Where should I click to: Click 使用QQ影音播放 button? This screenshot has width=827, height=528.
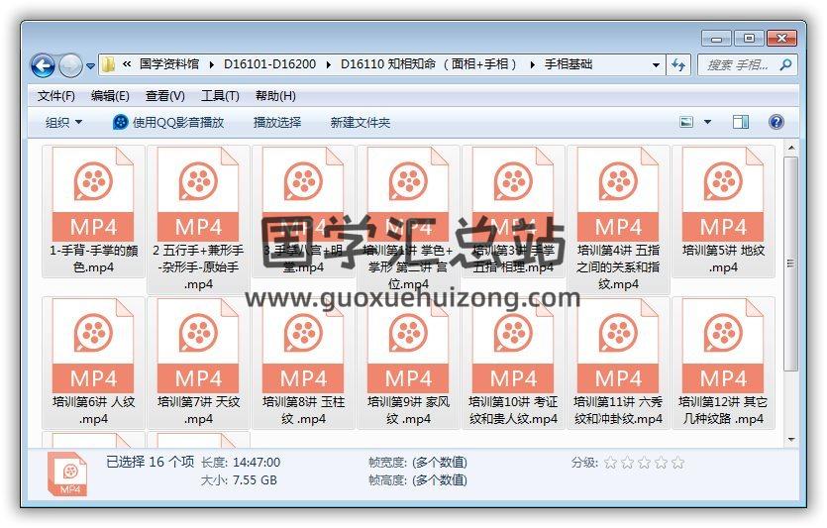[168, 122]
